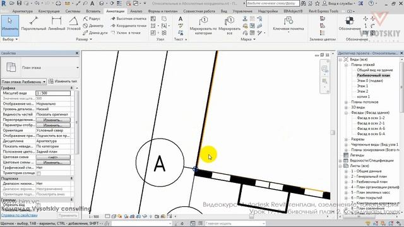Expand the Марка panel dropdown

tap(254, 39)
